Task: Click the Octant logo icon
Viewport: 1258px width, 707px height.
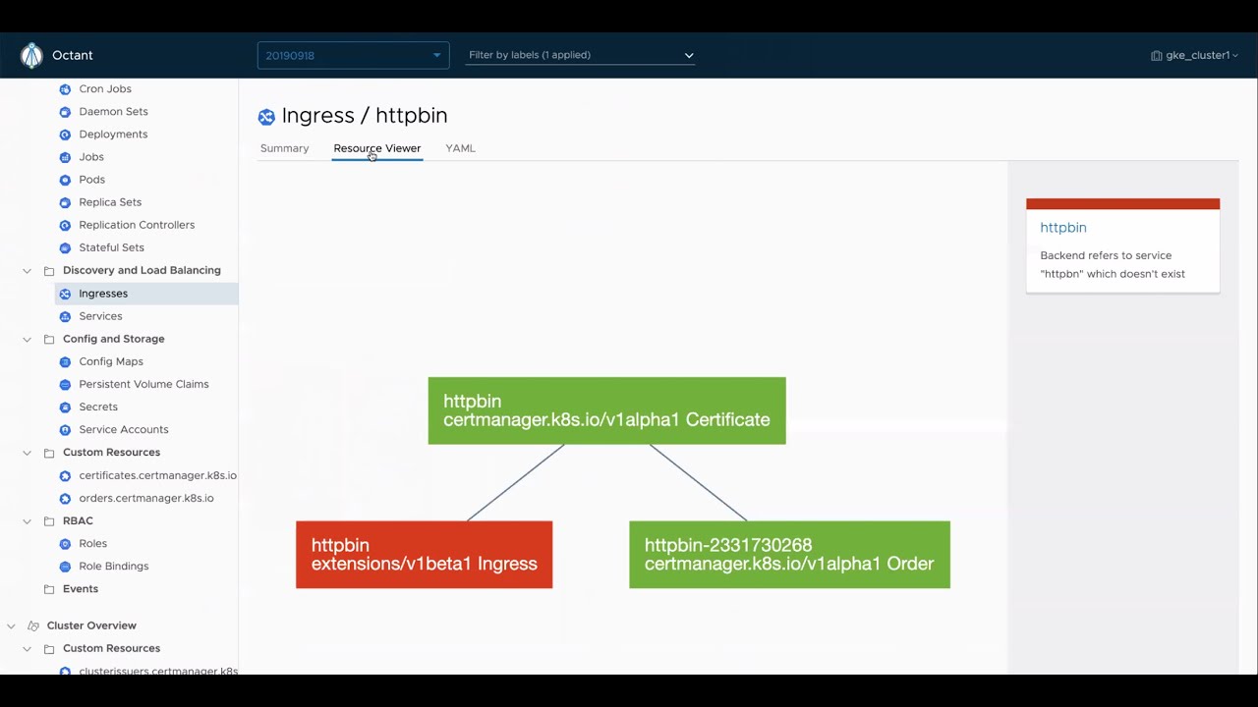Action: click(31, 55)
